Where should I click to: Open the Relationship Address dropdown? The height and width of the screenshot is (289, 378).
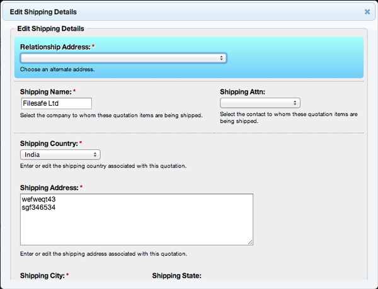[123, 58]
